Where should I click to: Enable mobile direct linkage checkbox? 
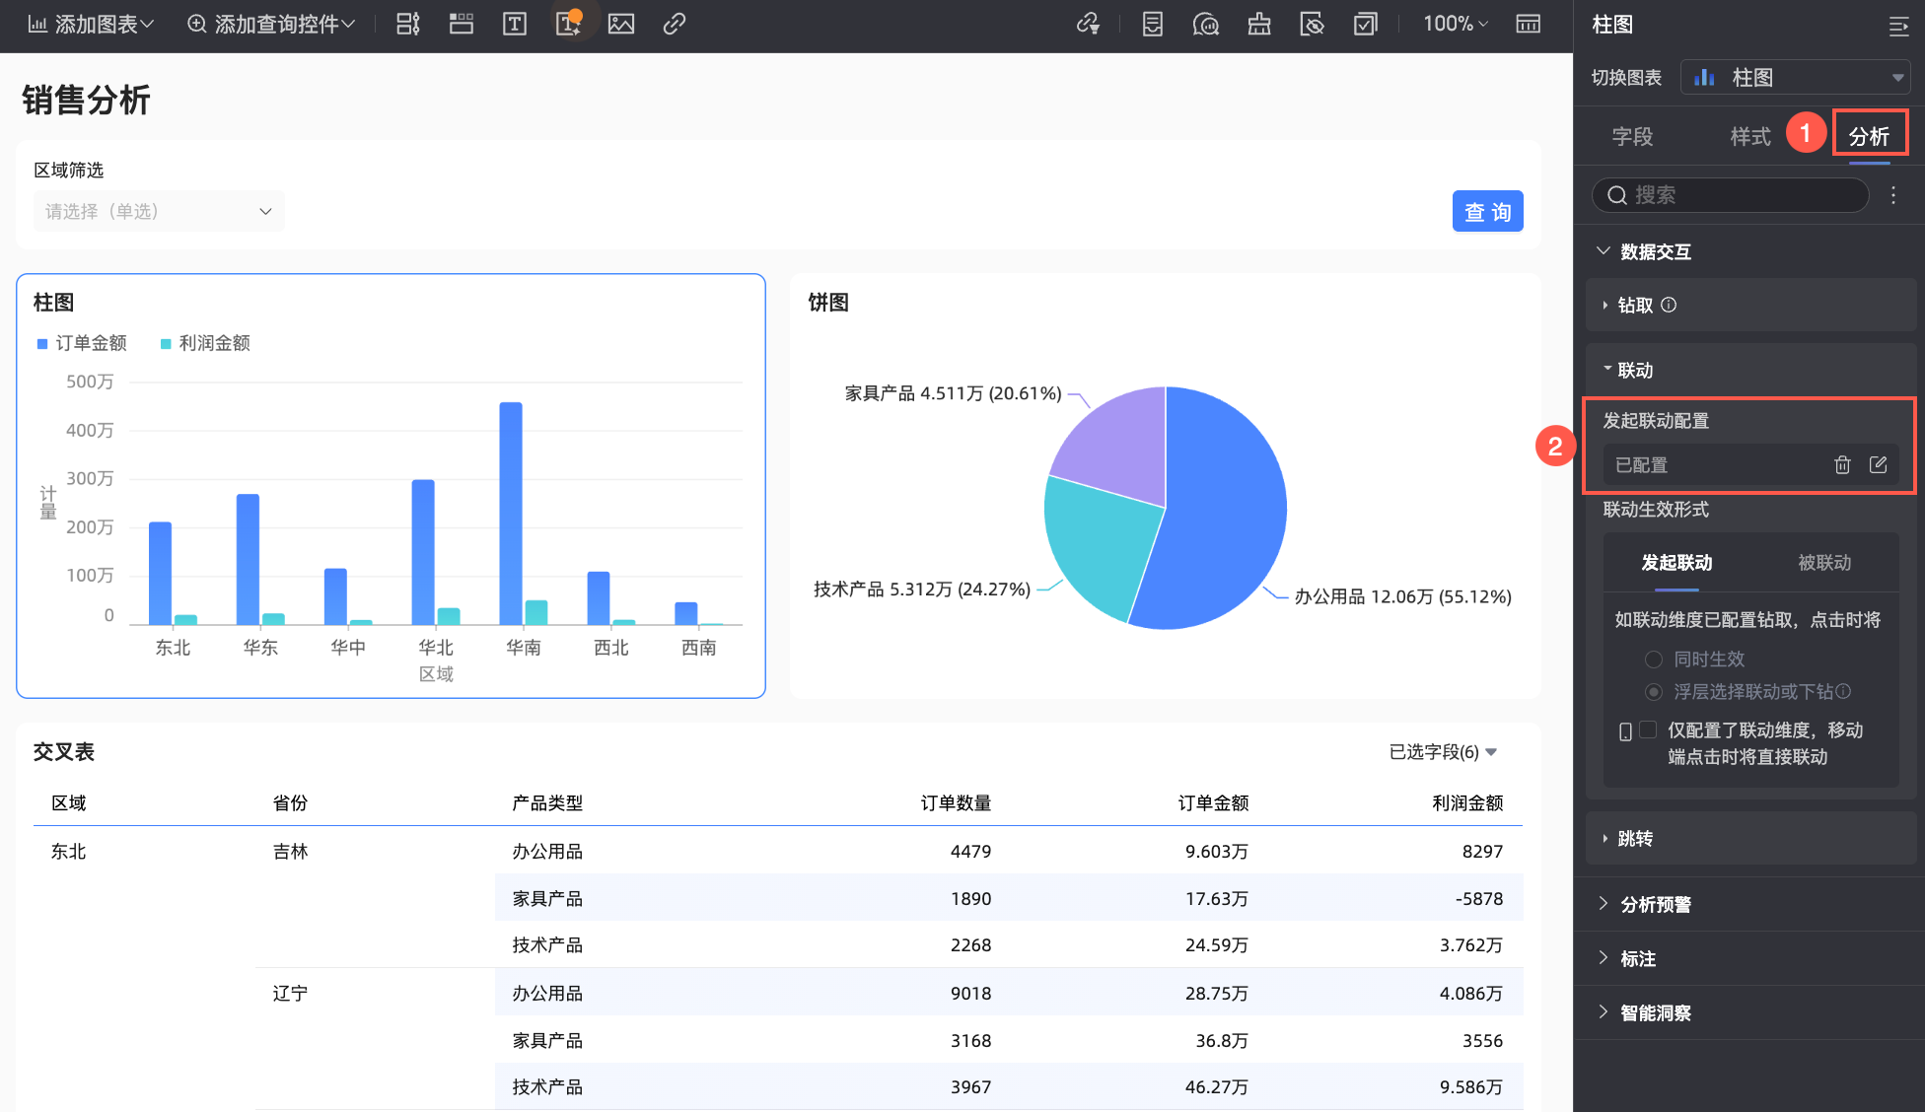(x=1648, y=730)
